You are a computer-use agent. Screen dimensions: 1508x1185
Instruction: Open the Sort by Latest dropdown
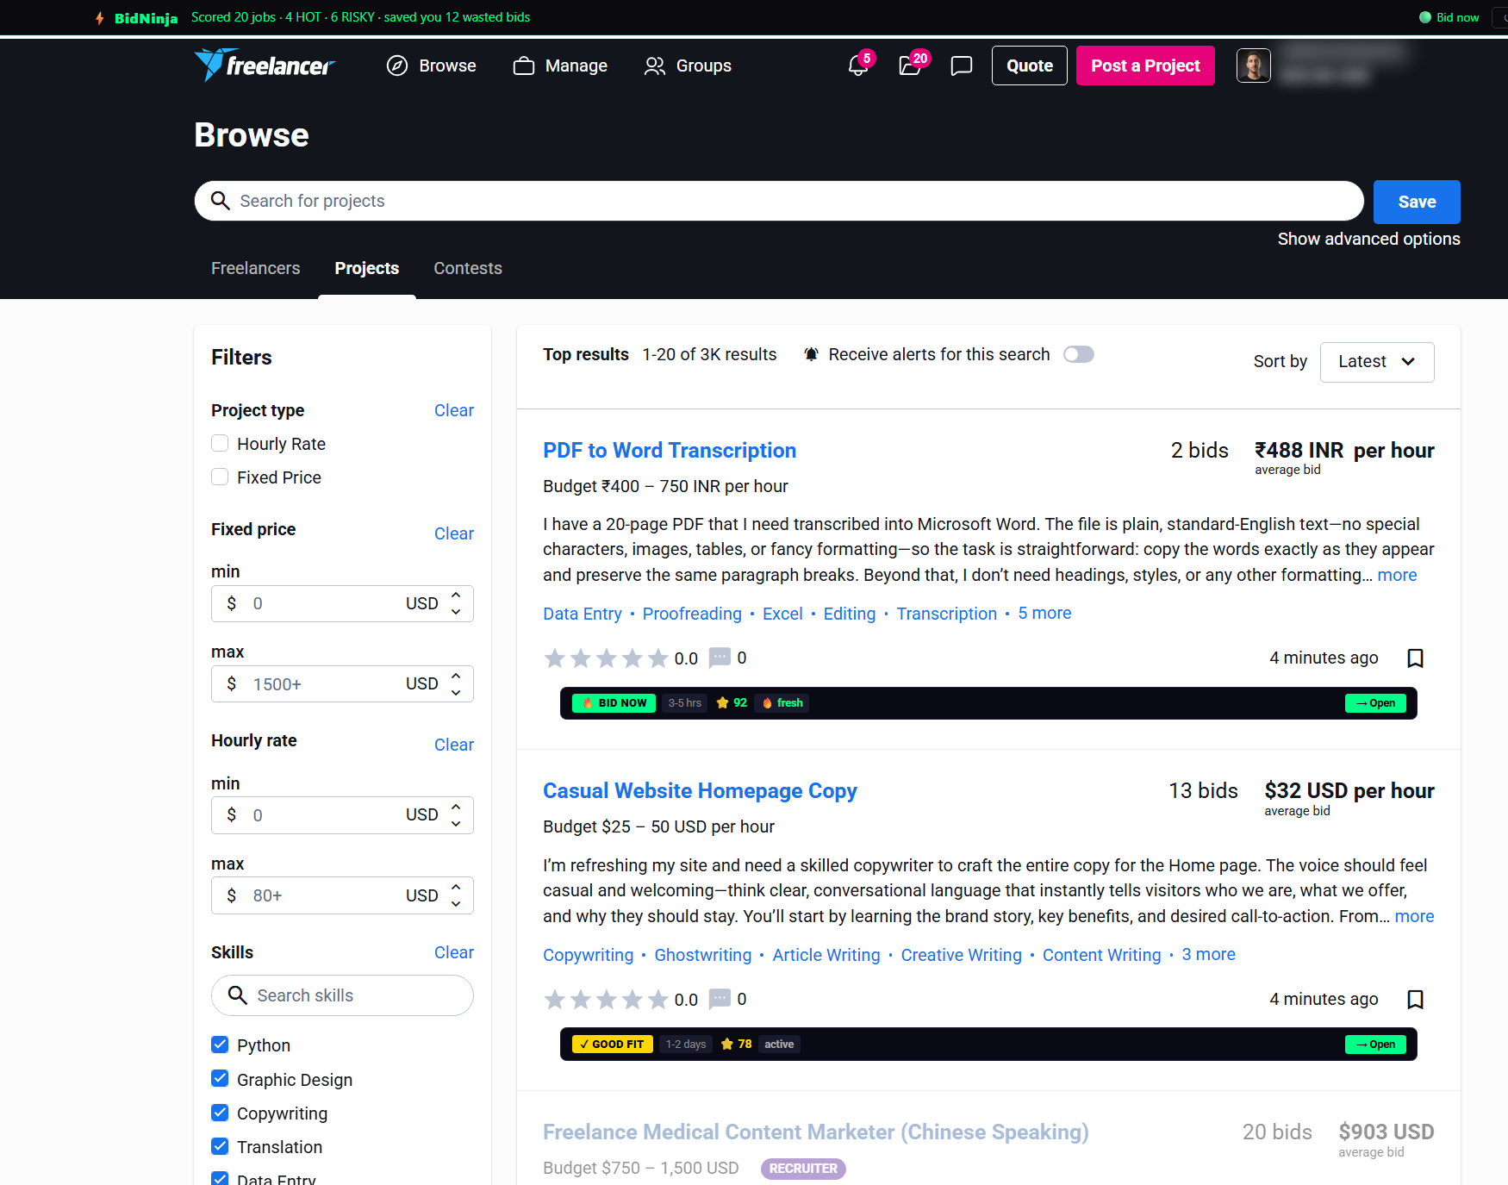pyautogui.click(x=1377, y=362)
